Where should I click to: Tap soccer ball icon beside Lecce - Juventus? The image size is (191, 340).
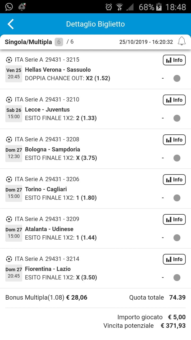point(9,100)
